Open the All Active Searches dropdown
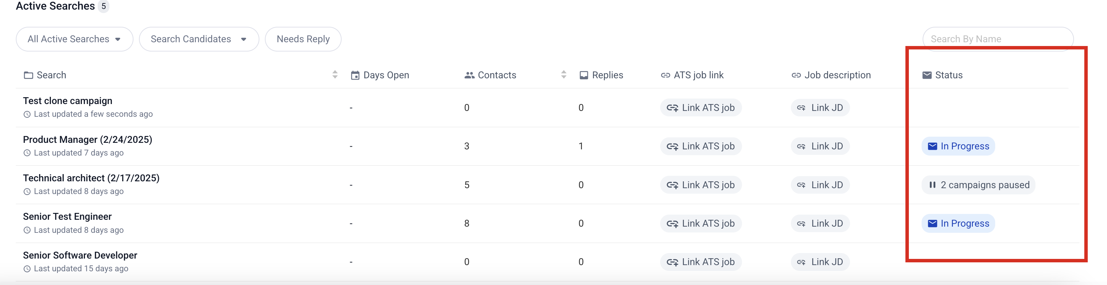Image resolution: width=1107 pixels, height=285 pixels. [x=74, y=39]
